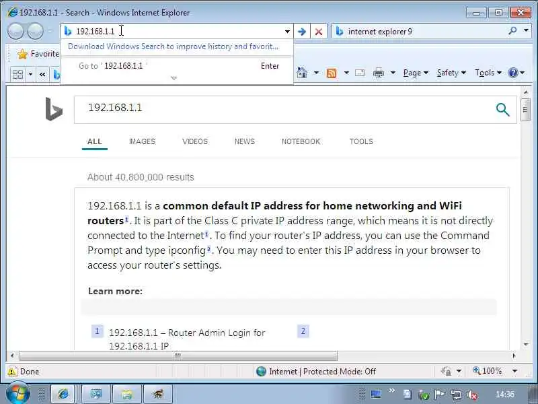Click the 'Go to 192.168.1.1' suggestion
The height and width of the screenshot is (404, 538).
(177, 65)
